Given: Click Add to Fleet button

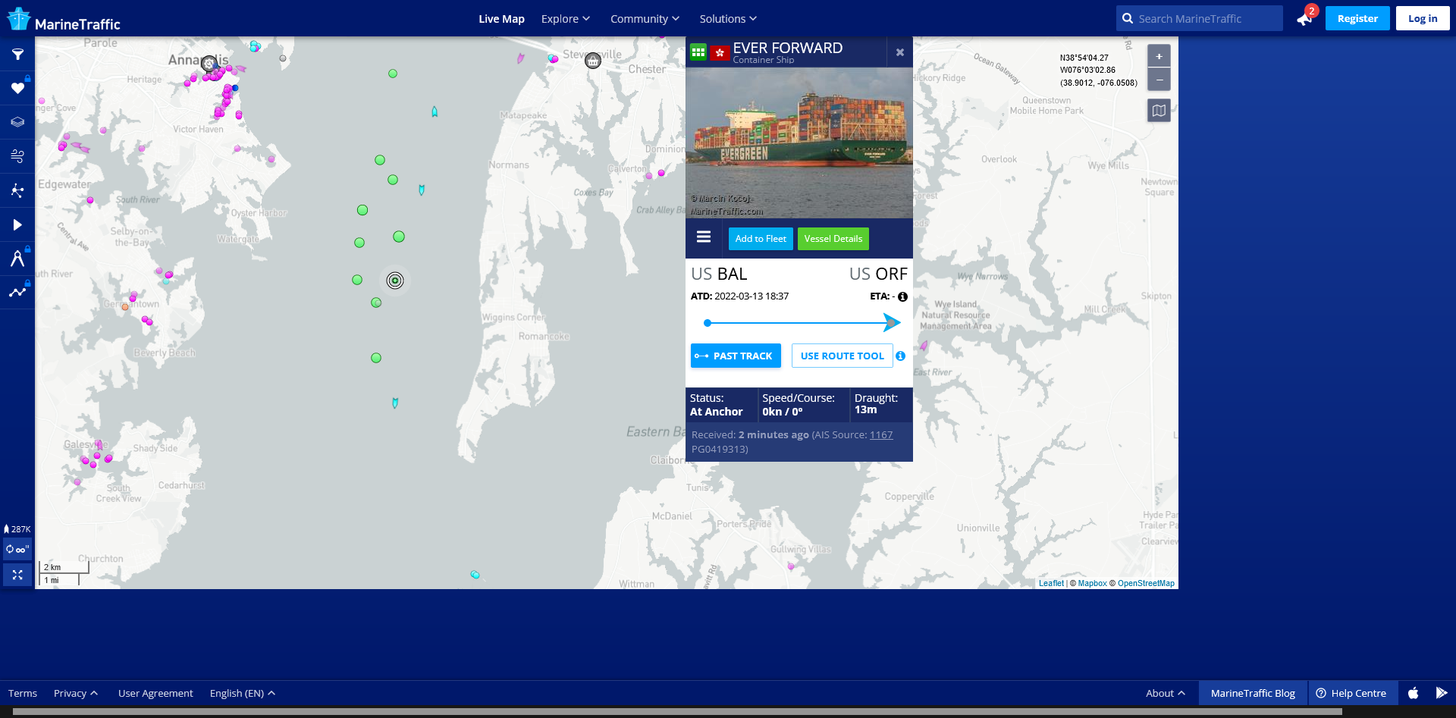Looking at the screenshot, I should [761, 239].
